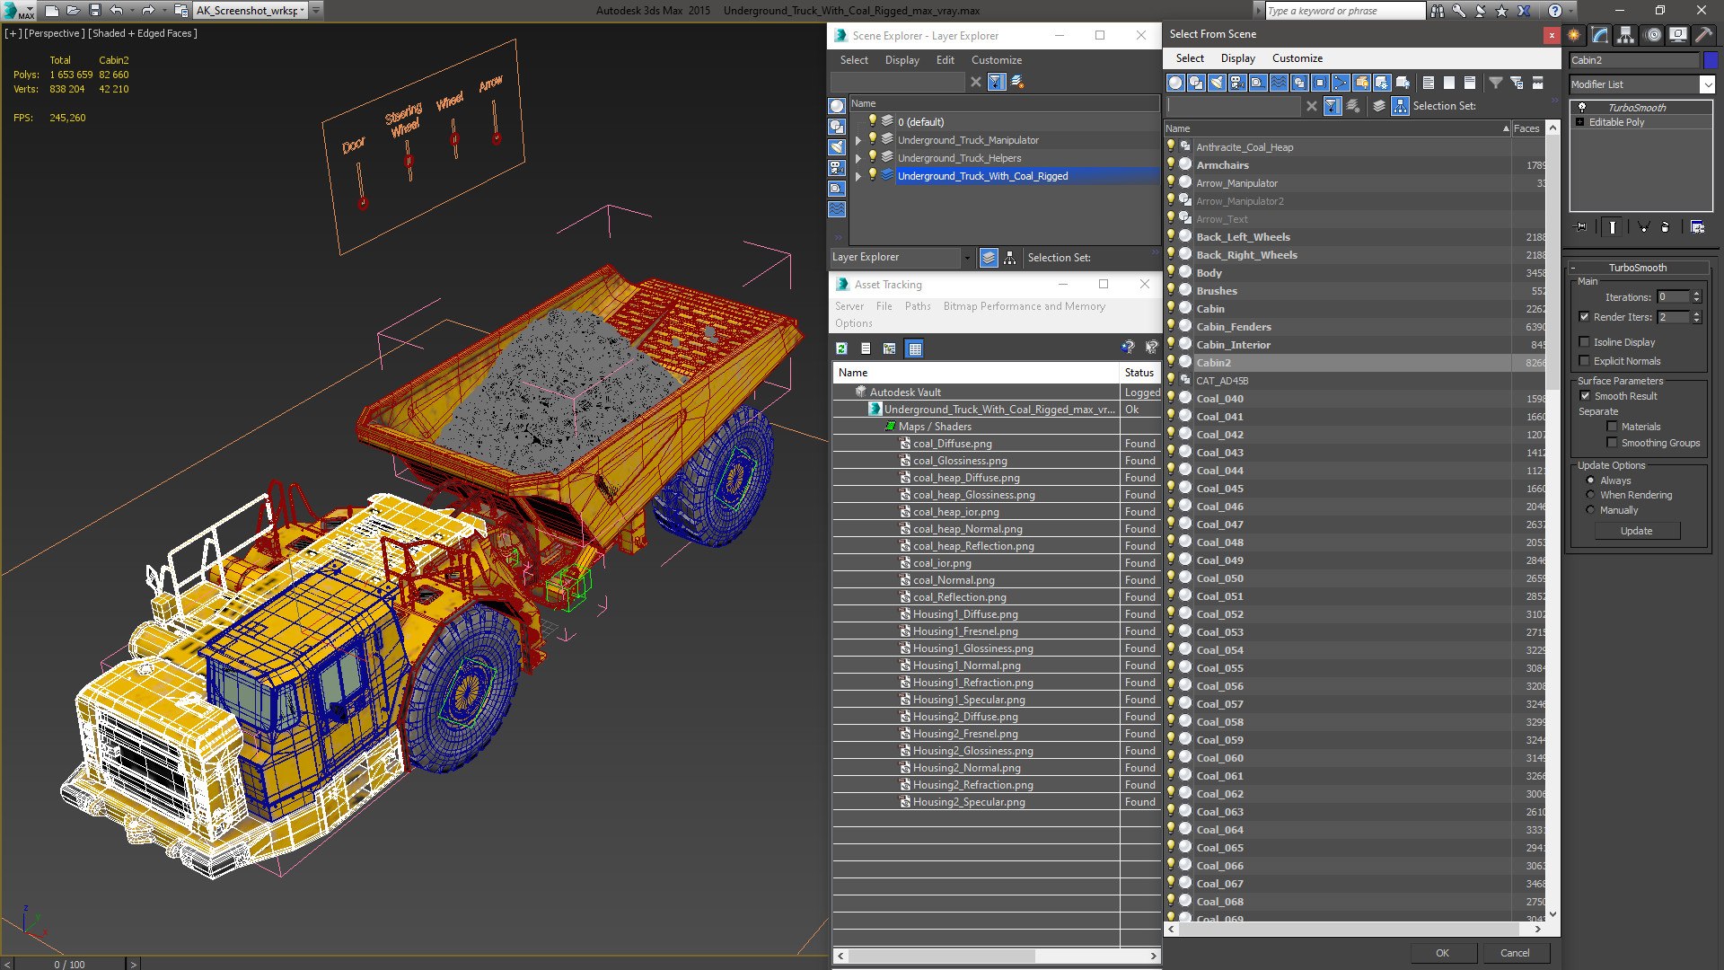Toggle Render Iters checkbox

coord(1585,317)
